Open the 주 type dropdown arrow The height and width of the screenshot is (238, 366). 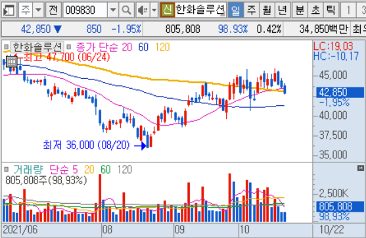tap(38, 10)
